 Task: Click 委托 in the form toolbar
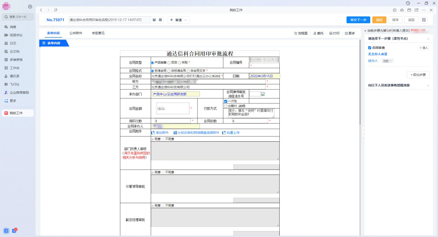click(x=318, y=33)
